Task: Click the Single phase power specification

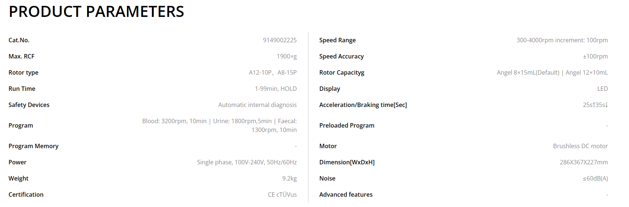Action: pos(246,162)
